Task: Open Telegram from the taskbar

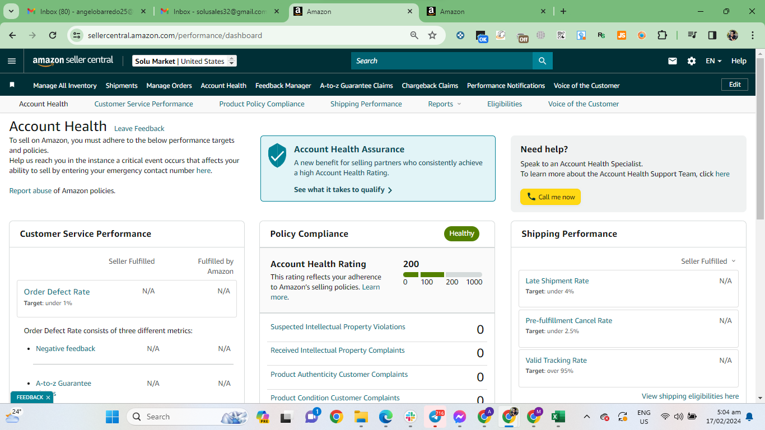Action: pos(436,417)
